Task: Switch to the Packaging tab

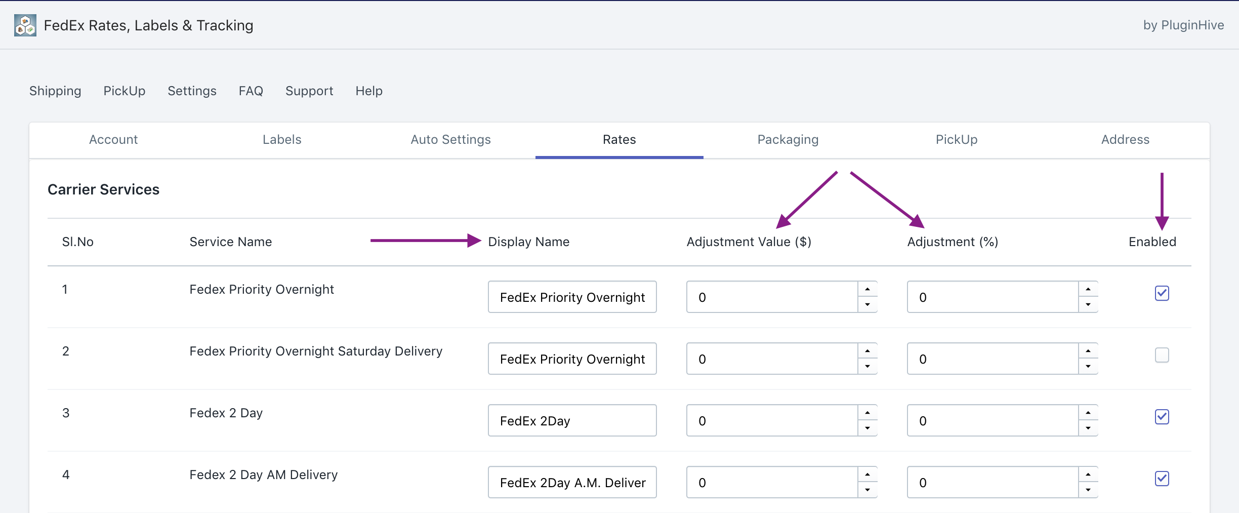Action: click(x=788, y=140)
